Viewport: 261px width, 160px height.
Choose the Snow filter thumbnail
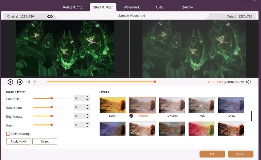[231, 105]
